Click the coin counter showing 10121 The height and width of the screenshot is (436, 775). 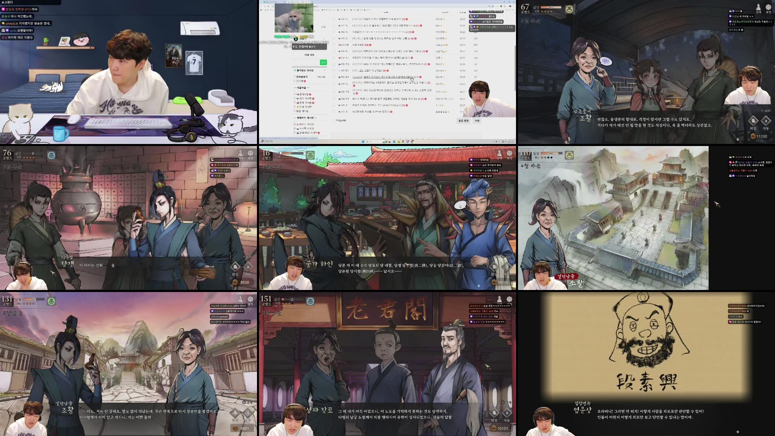(x=499, y=428)
